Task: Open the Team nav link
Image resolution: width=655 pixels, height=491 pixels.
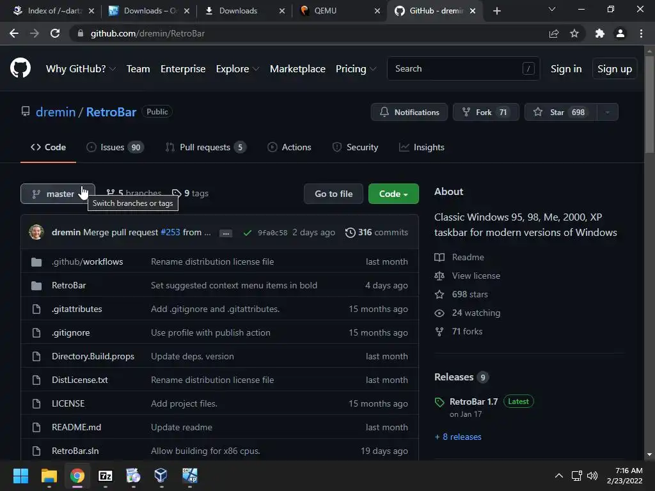Action: [138, 68]
